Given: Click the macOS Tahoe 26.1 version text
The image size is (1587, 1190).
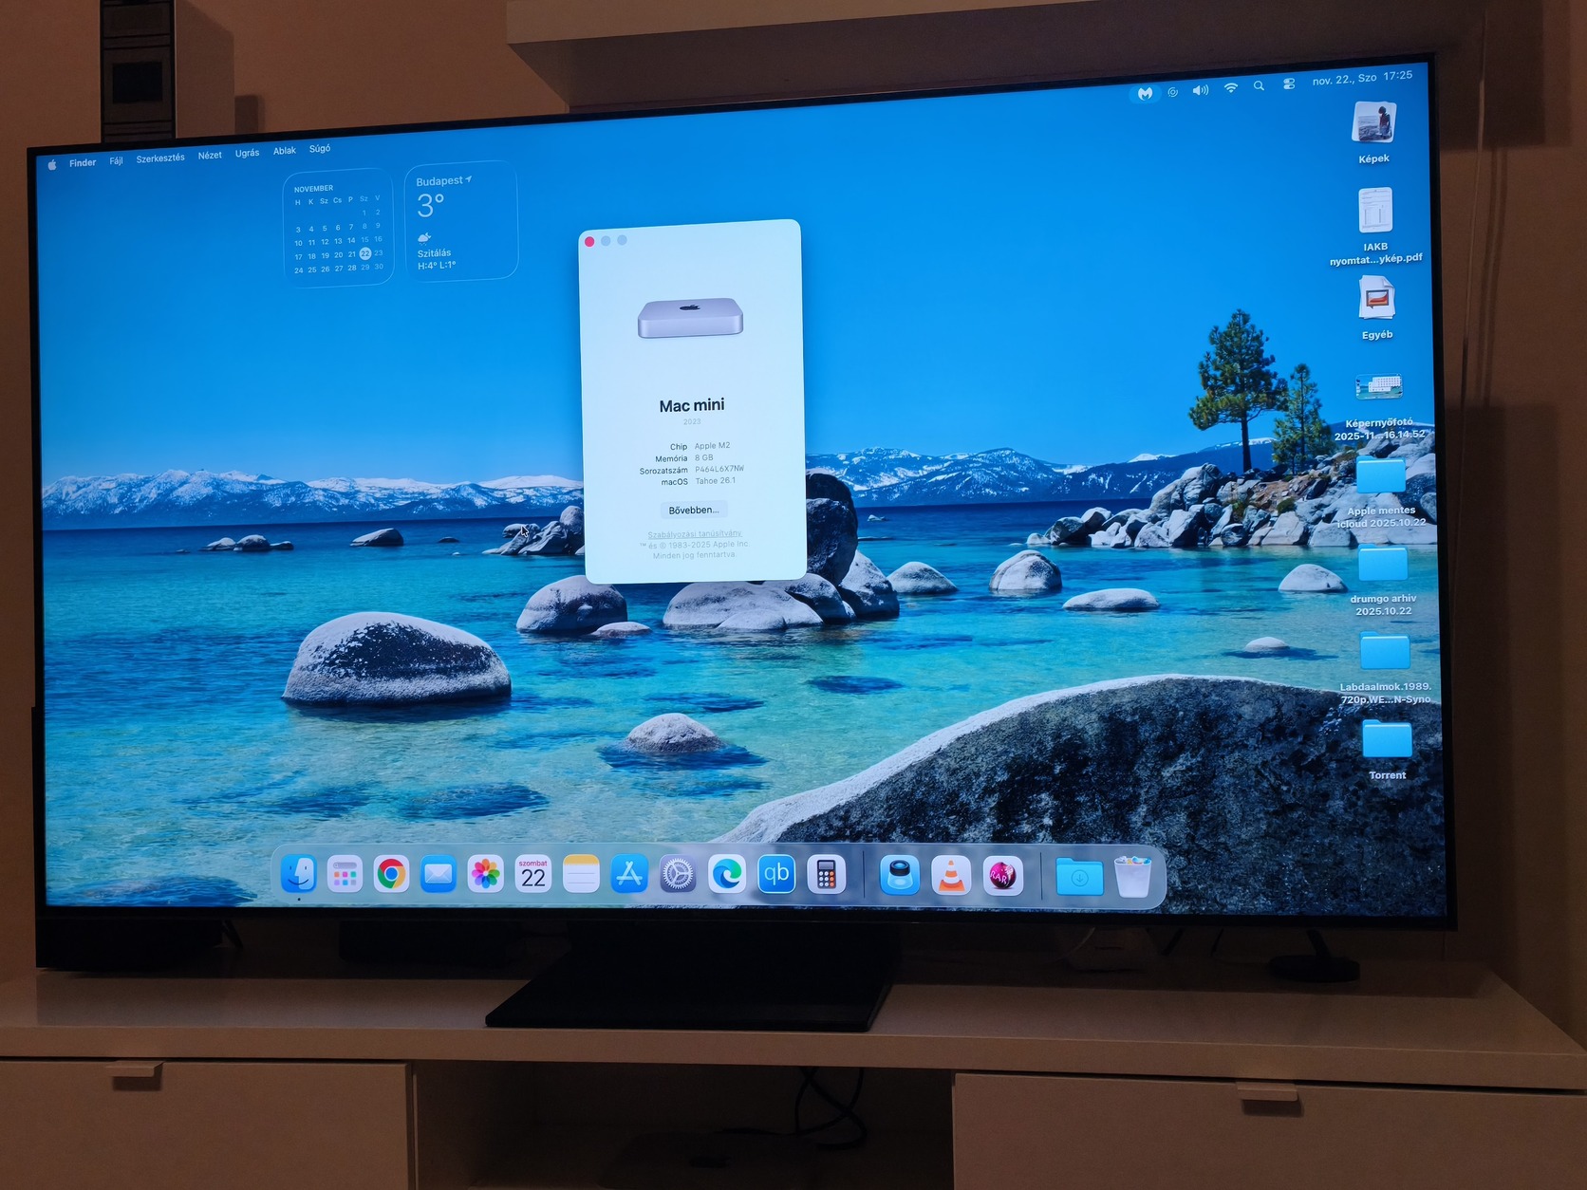Looking at the screenshot, I should (715, 480).
